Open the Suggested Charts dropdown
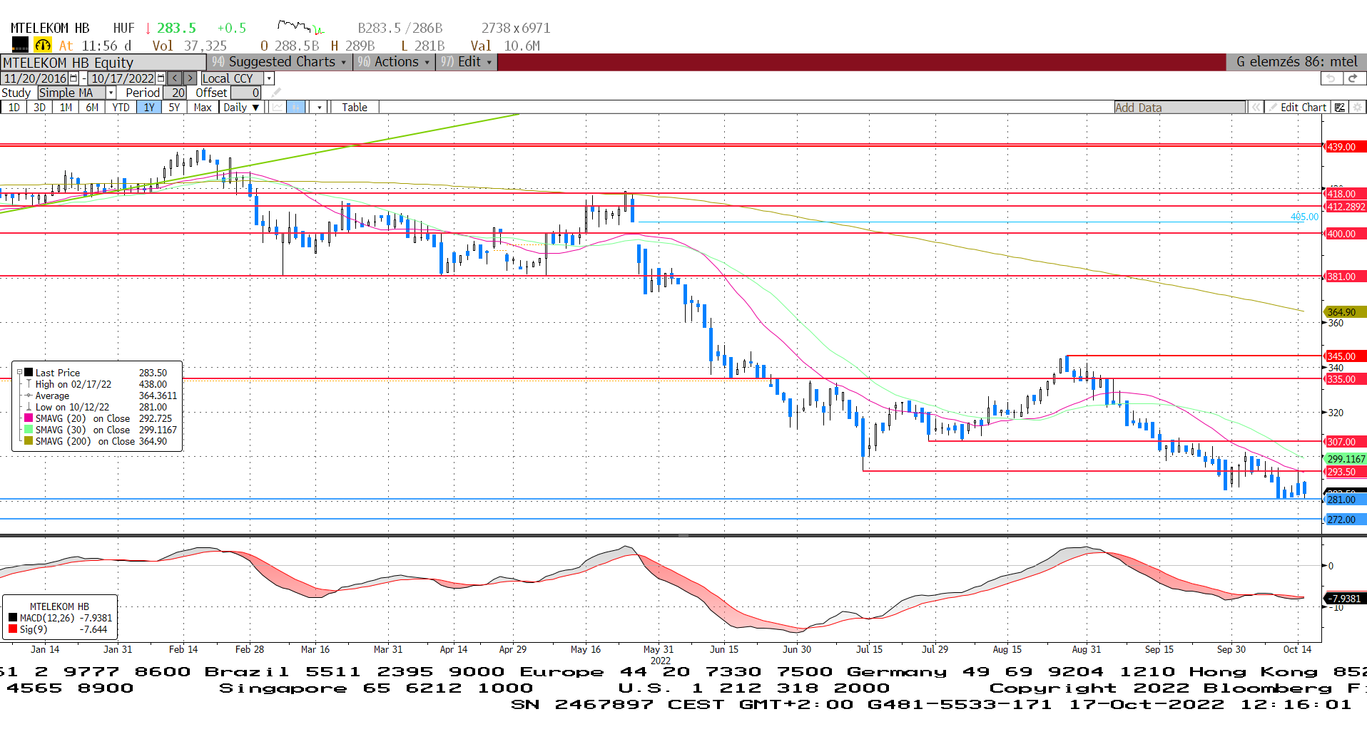1367x744 pixels. (279, 62)
